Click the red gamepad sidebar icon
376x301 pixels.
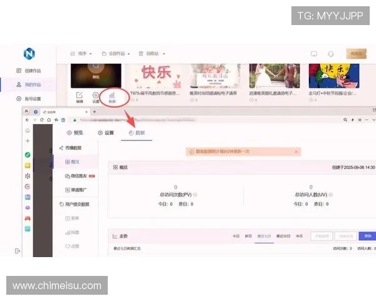point(28,218)
